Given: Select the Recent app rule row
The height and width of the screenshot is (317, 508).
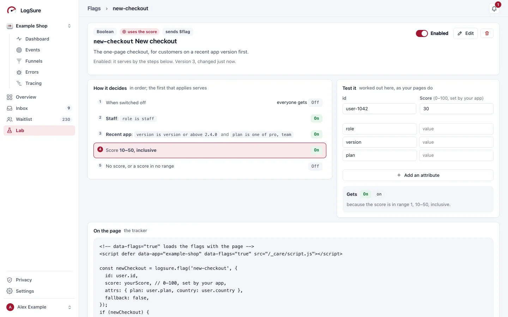Looking at the screenshot, I should pyautogui.click(x=210, y=134).
